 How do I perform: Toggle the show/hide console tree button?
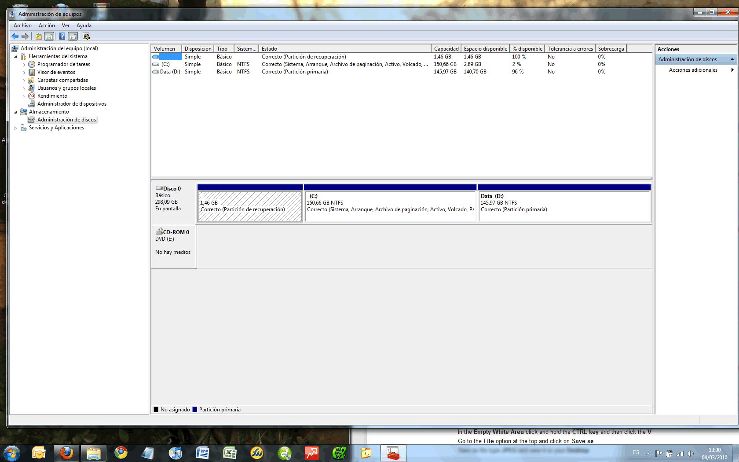pyautogui.click(x=49, y=36)
